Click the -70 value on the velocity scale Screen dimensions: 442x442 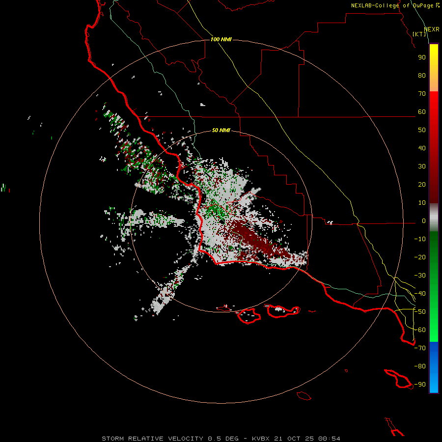pyautogui.click(x=420, y=348)
